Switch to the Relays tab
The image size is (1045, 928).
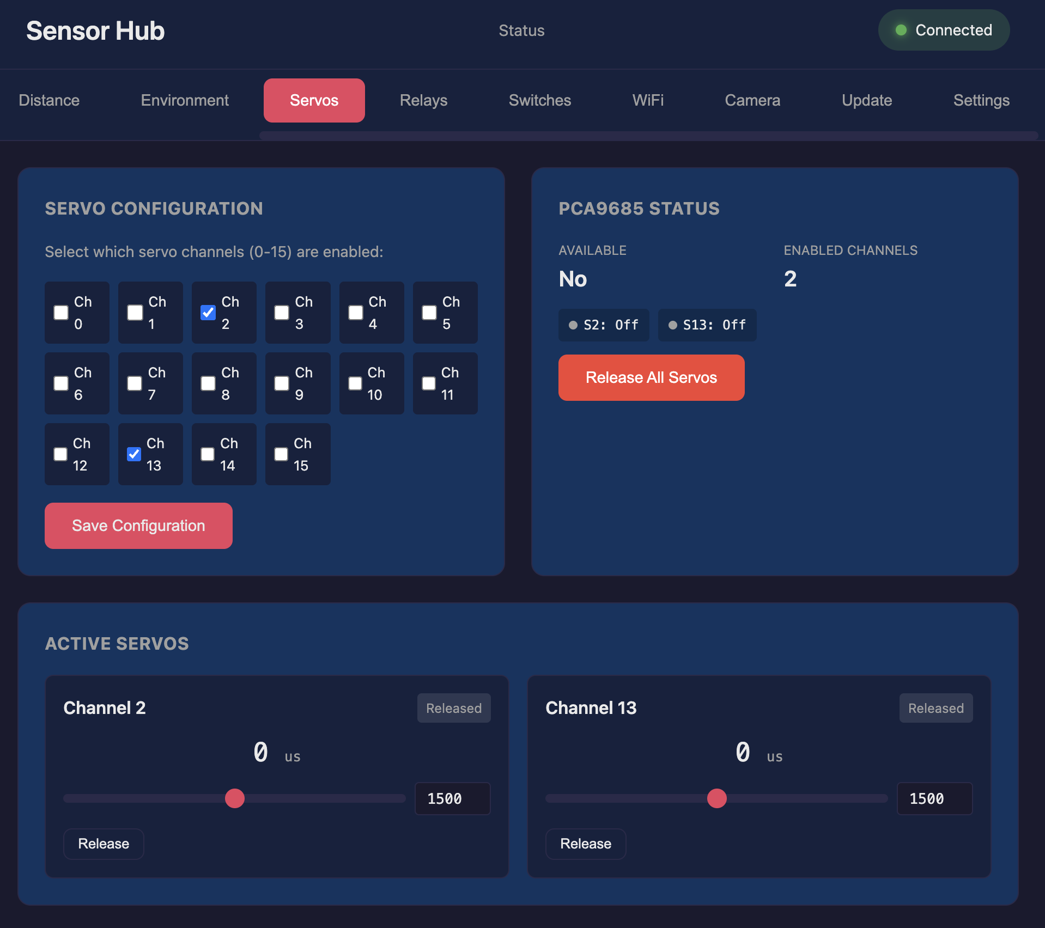[423, 100]
